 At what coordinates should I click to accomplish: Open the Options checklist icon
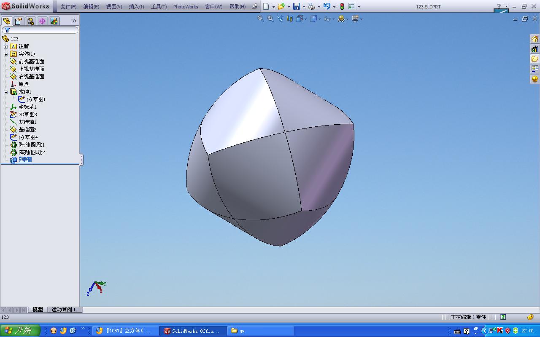tap(352, 6)
